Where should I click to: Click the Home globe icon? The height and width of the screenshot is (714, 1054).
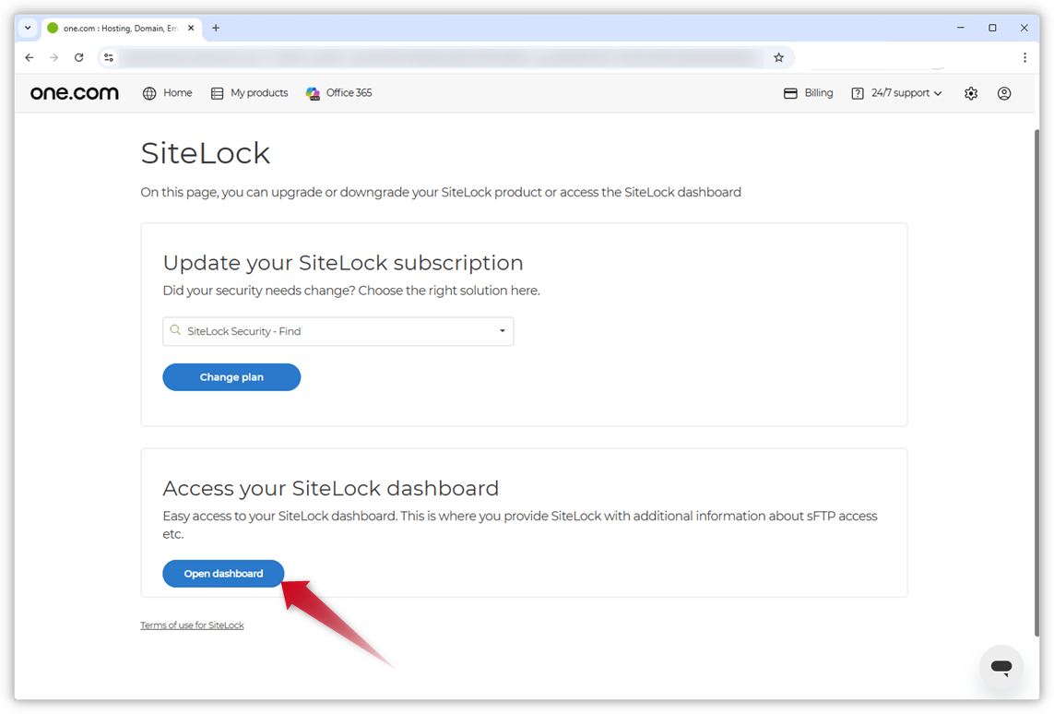[148, 92]
